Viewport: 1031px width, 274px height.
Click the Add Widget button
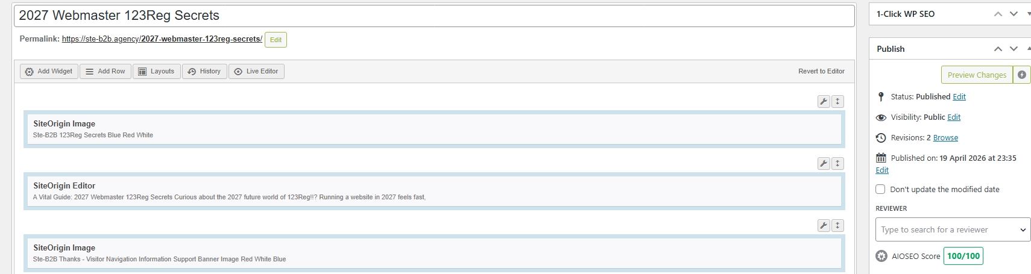[49, 71]
